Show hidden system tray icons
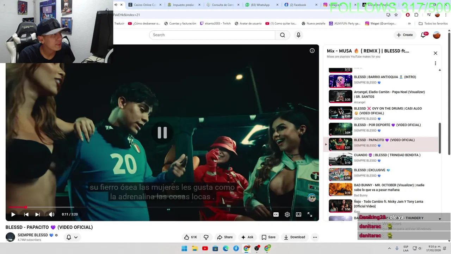 (389, 248)
